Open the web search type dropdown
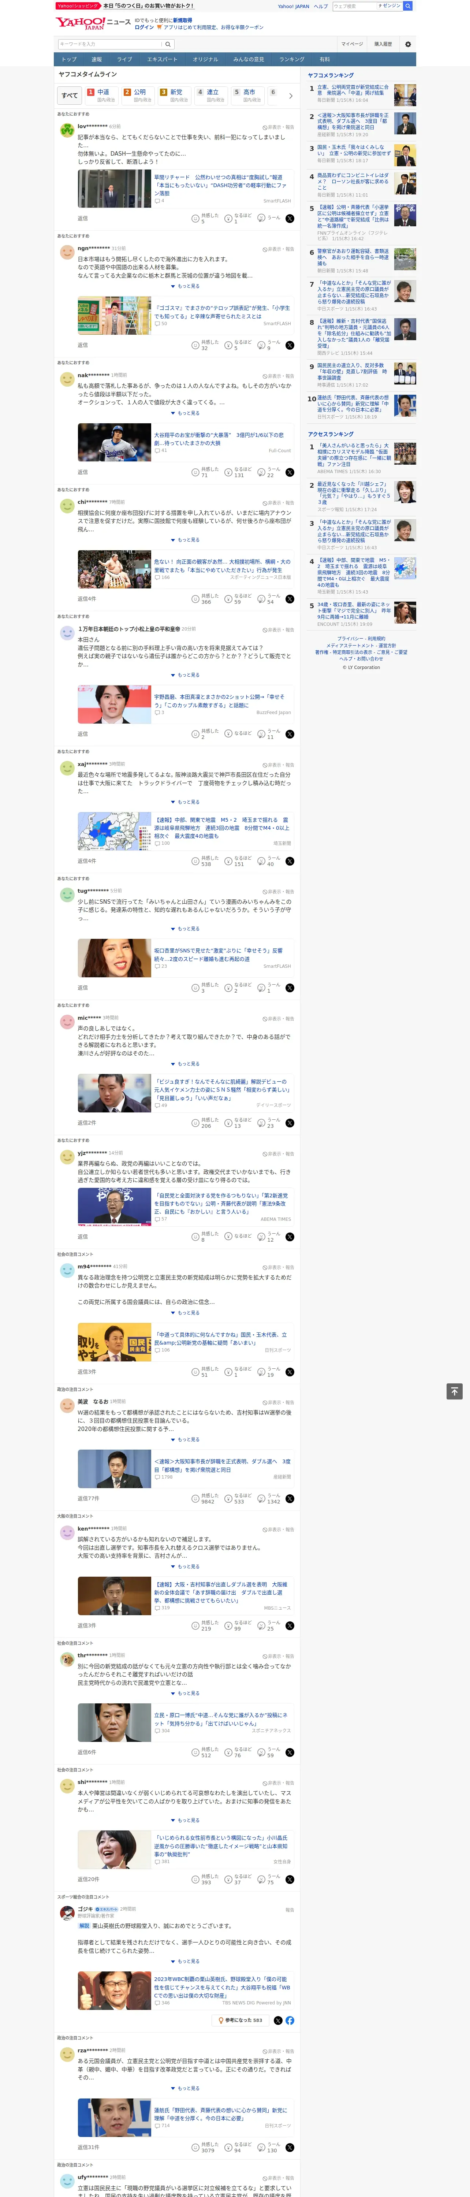 tap(389, 6)
